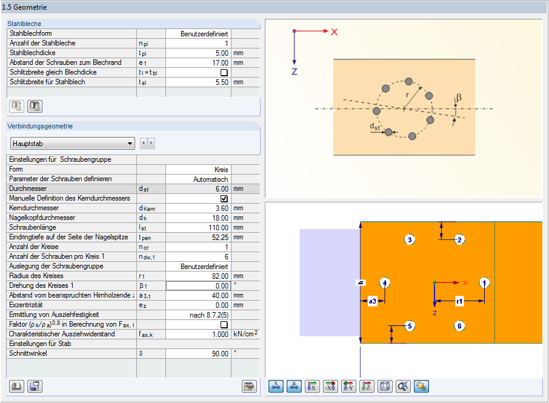Set the view to the -X direction
The width and height of the screenshot is (549, 403).
330,387
